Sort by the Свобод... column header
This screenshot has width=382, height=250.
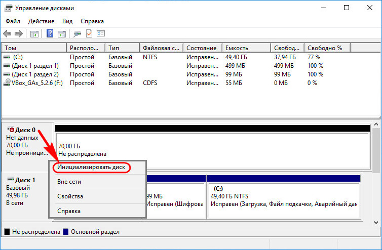(x=287, y=48)
